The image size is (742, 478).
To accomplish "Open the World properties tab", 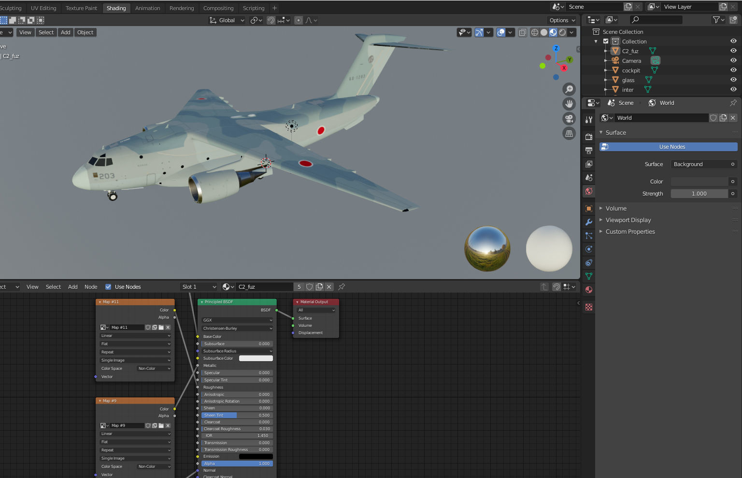I will pos(588,191).
